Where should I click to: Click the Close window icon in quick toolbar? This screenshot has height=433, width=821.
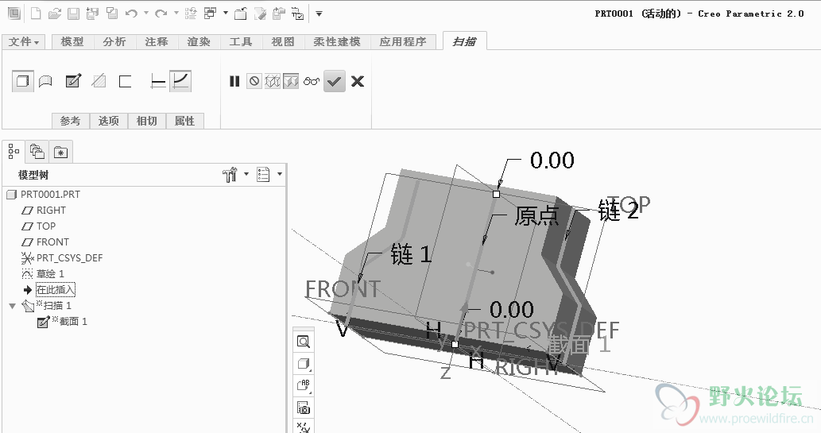(240, 14)
